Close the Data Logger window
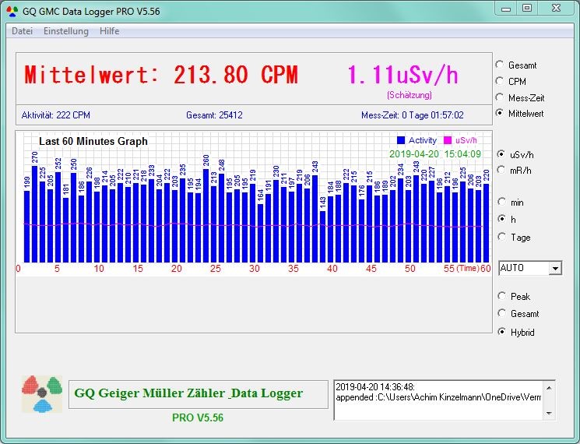The height and width of the screenshot is (444, 580). (x=556, y=9)
